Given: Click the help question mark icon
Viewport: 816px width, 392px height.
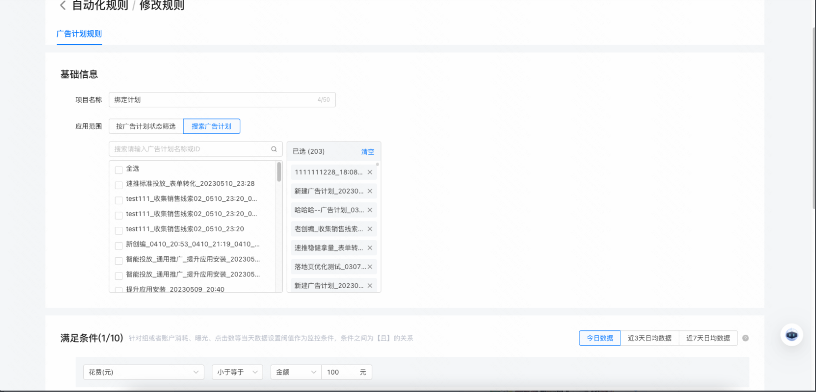Looking at the screenshot, I should point(745,338).
